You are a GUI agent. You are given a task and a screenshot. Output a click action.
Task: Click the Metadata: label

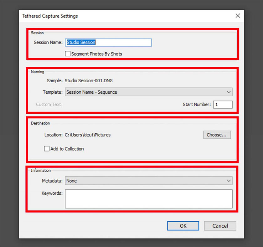tap(52, 181)
